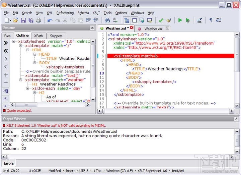Open the XSLT menu
Screen dimensions: 241x175
point(96,13)
